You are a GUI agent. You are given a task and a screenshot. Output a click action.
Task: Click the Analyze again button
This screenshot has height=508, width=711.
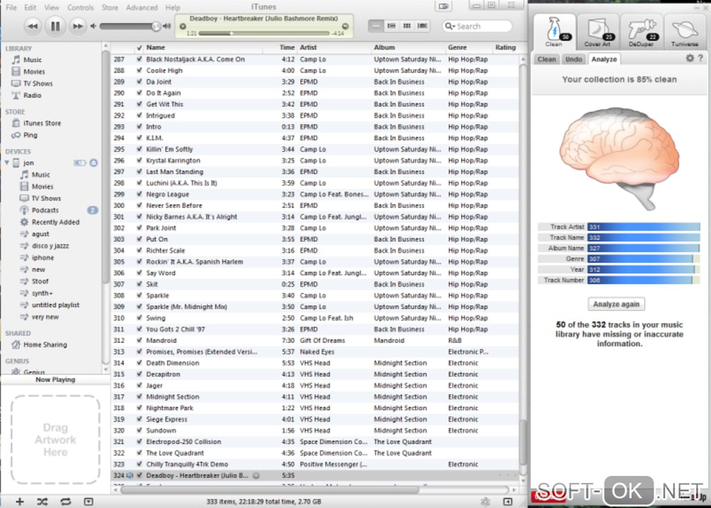[x=616, y=304]
